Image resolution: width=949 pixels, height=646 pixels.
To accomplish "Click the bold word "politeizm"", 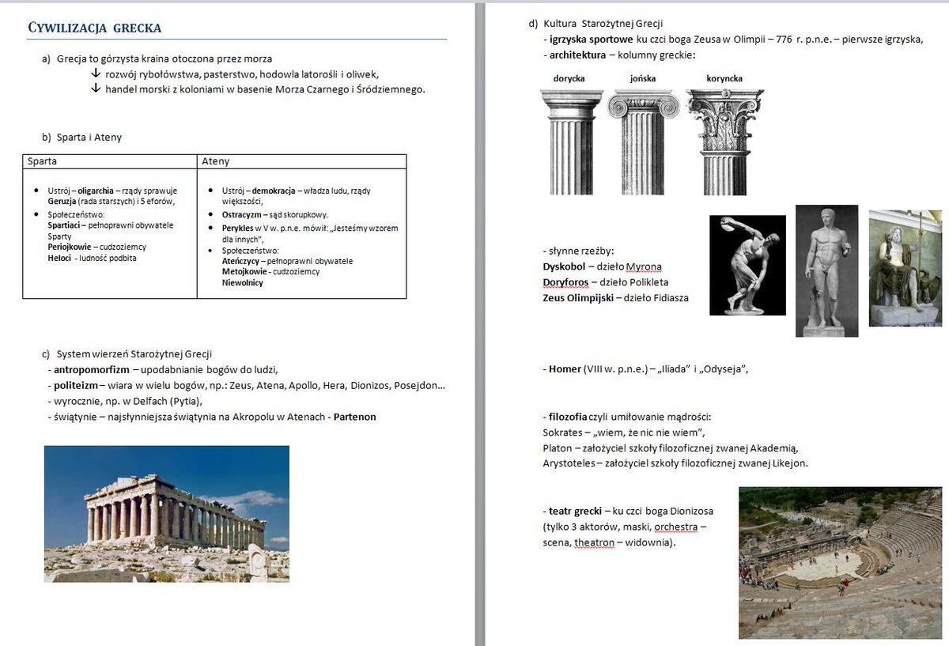I will click(x=75, y=386).
